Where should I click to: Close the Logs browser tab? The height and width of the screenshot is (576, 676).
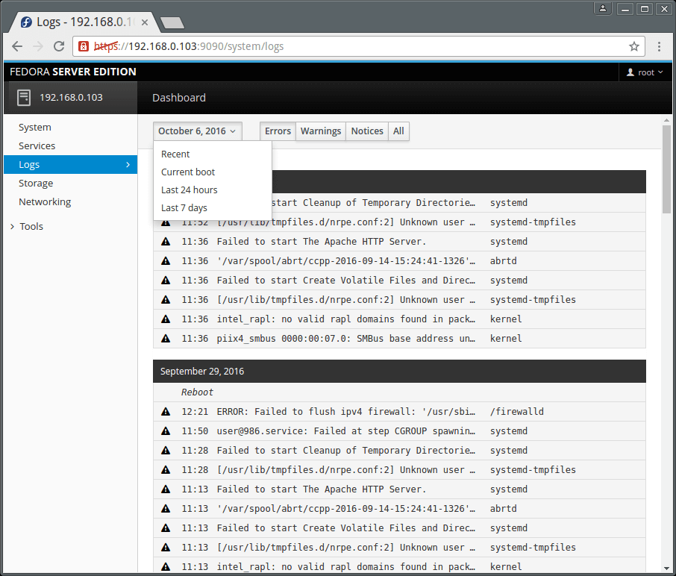coord(145,22)
